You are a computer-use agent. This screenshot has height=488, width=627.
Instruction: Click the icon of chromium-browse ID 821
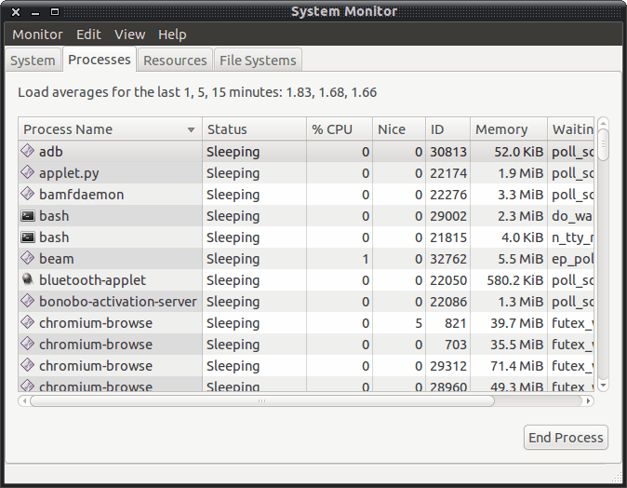tap(28, 322)
